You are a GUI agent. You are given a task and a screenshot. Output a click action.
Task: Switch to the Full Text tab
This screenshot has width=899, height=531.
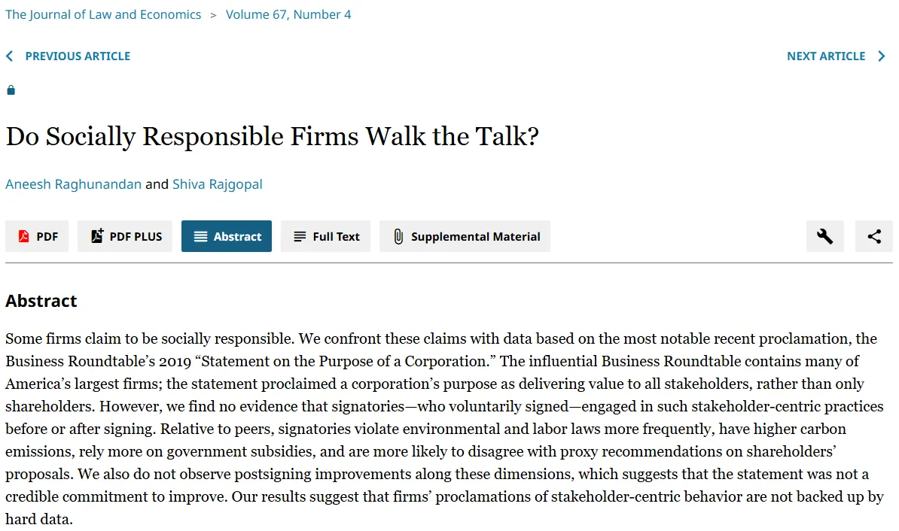pos(325,236)
